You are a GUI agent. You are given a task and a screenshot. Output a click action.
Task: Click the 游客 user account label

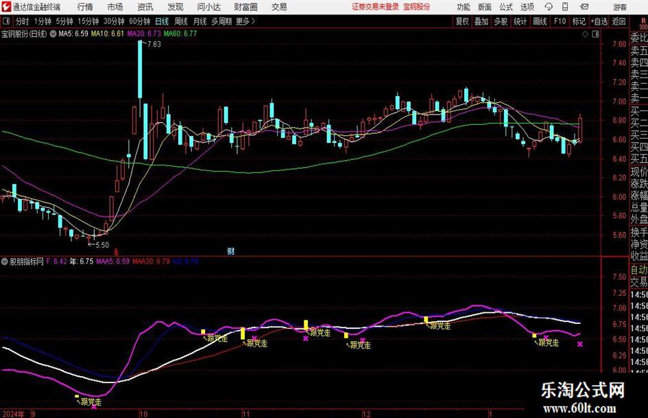click(620, 7)
